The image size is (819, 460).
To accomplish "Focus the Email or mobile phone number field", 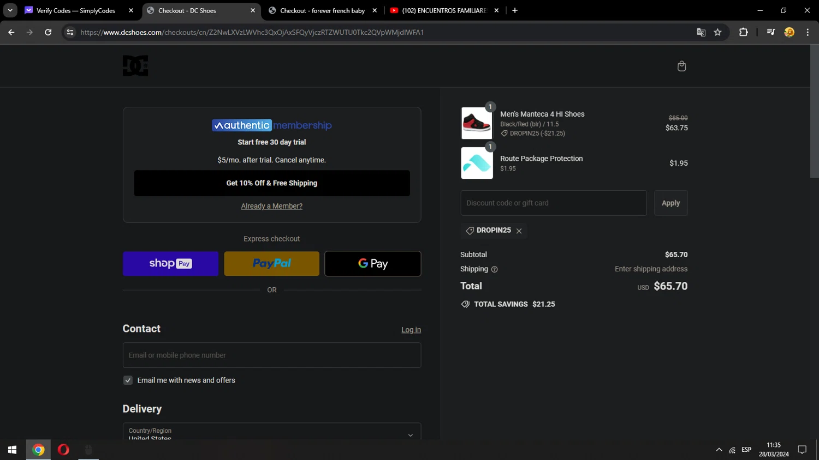I will [272, 355].
